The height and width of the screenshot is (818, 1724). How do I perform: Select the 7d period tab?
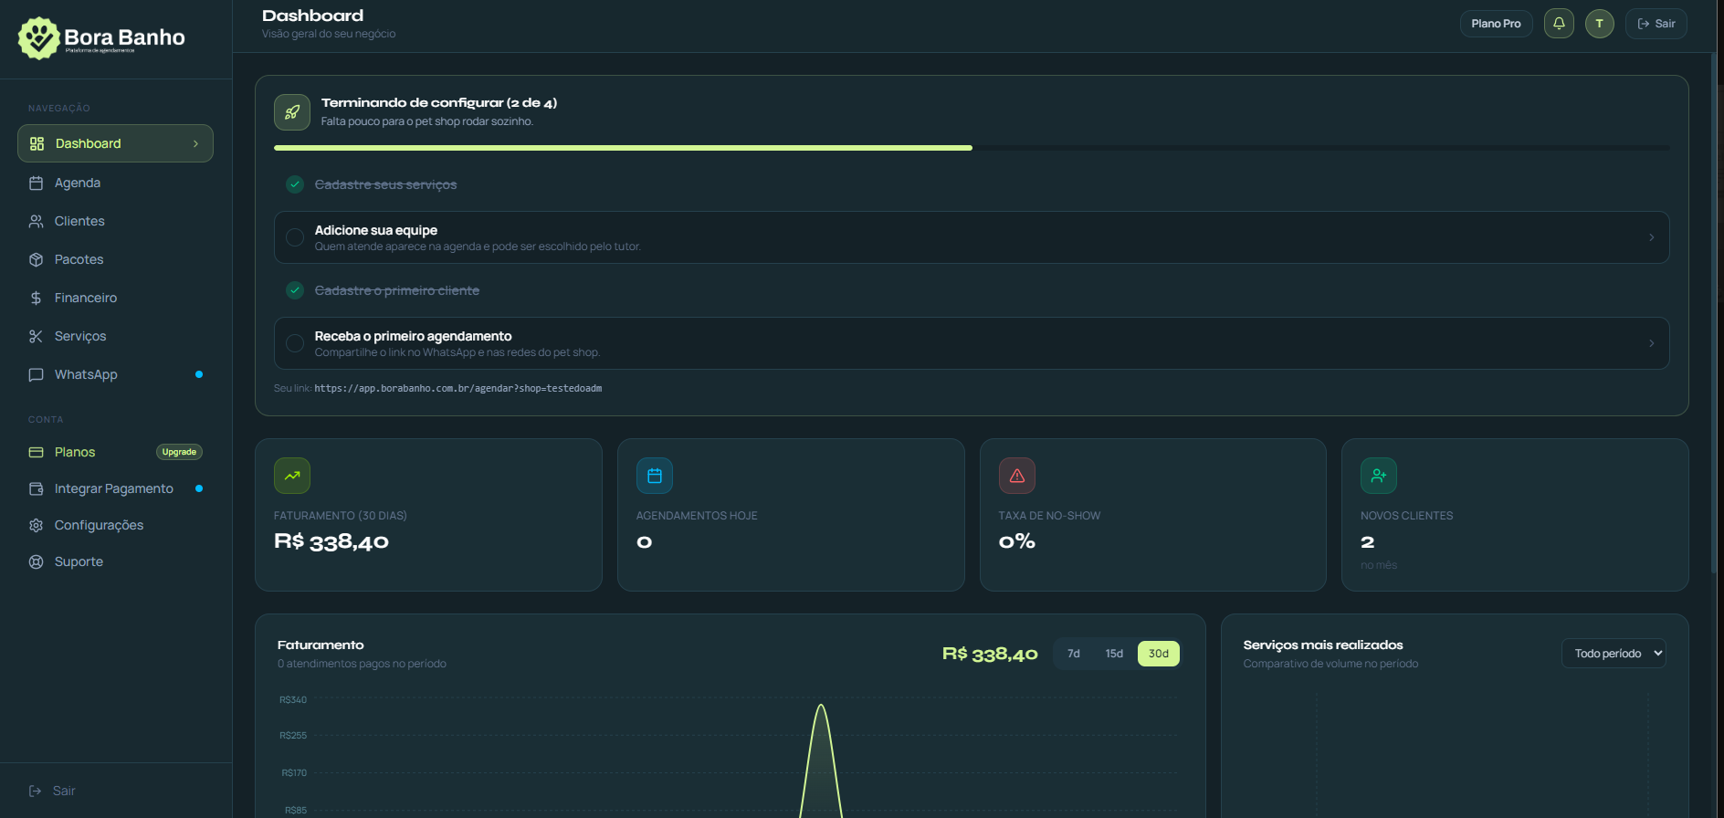pyautogui.click(x=1074, y=654)
